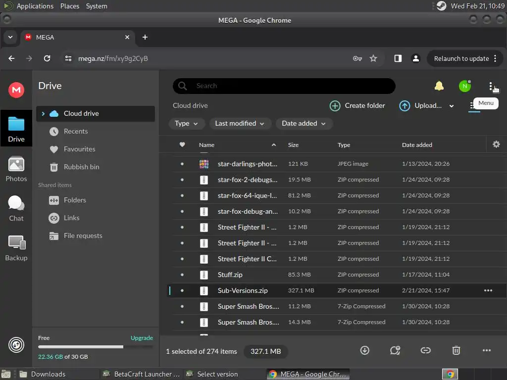Toggle favourite dot for star-fox-2-debugs row

pos(182,180)
